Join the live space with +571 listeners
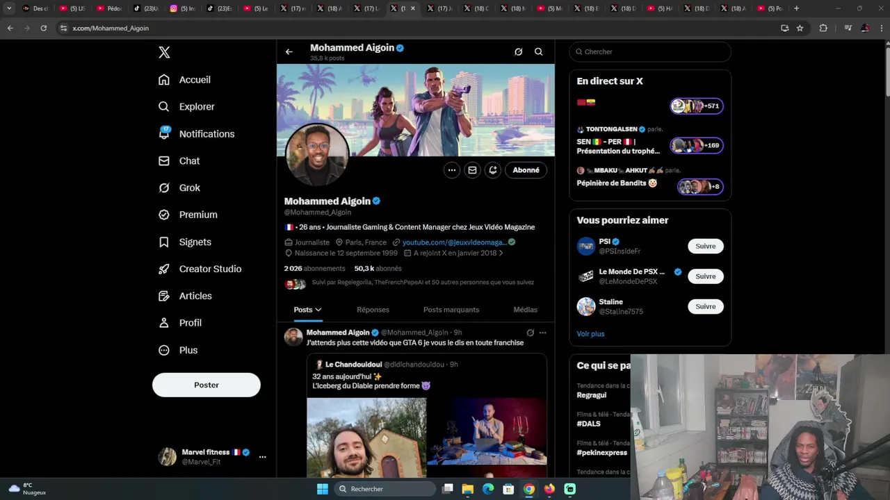890x500 pixels. [696, 106]
